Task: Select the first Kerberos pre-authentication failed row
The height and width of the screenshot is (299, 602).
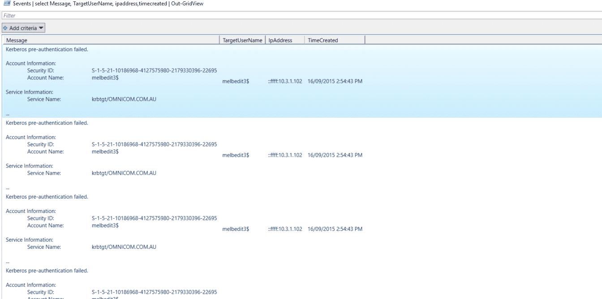Action: 134,81
